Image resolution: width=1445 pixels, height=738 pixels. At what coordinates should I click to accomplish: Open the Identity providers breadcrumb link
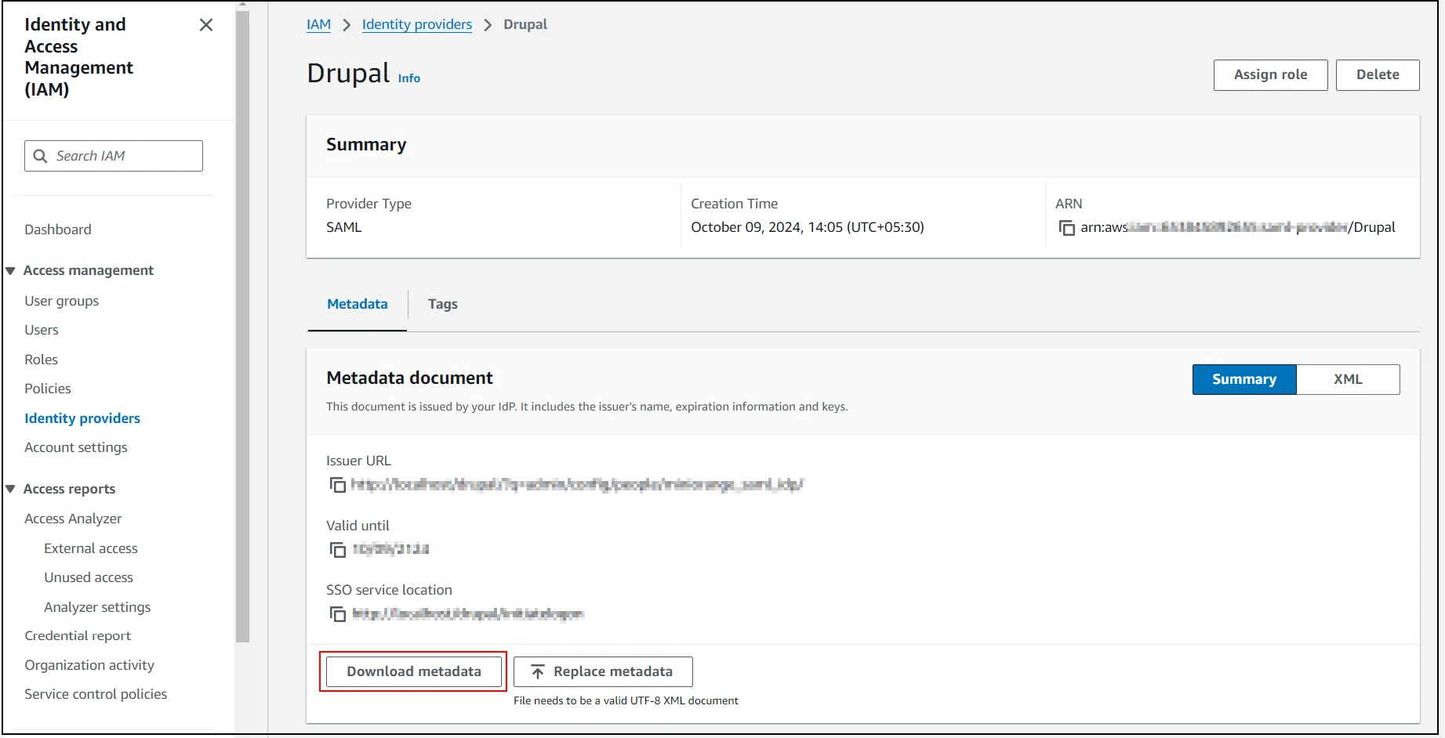coord(417,24)
